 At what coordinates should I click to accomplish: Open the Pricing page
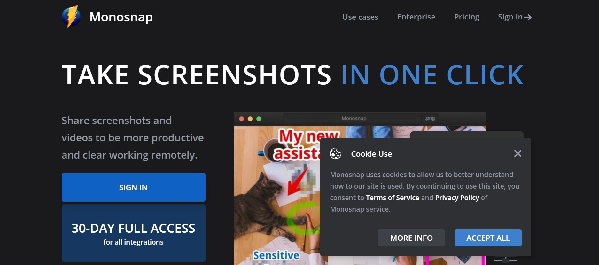[467, 17]
